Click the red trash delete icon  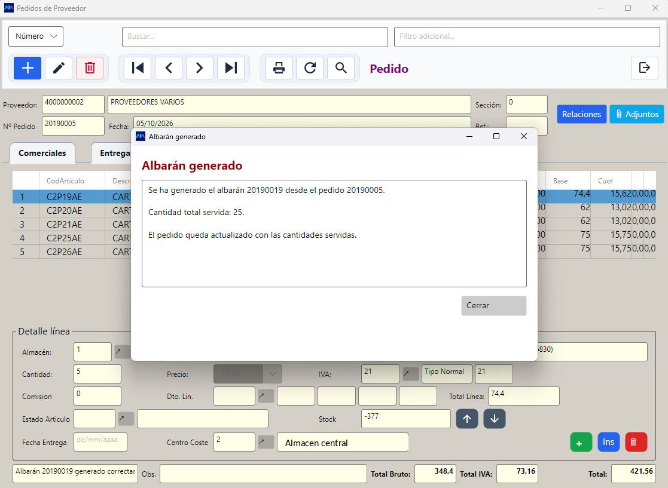click(90, 68)
